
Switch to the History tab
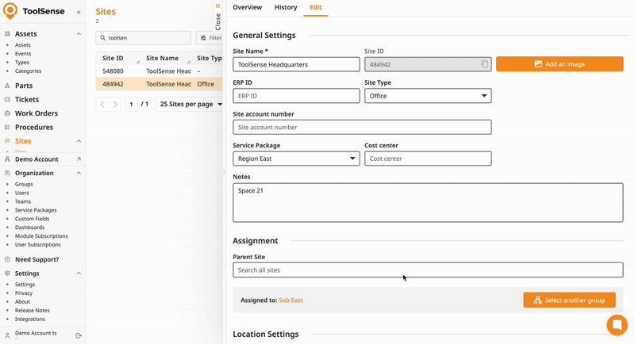tap(286, 8)
